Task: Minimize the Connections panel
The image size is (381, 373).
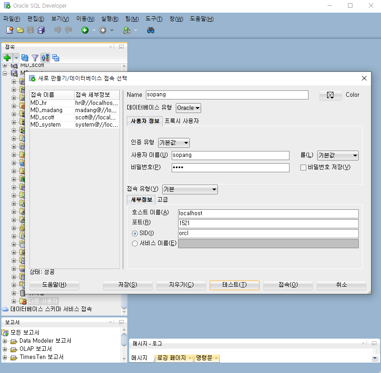Action: click(121, 47)
